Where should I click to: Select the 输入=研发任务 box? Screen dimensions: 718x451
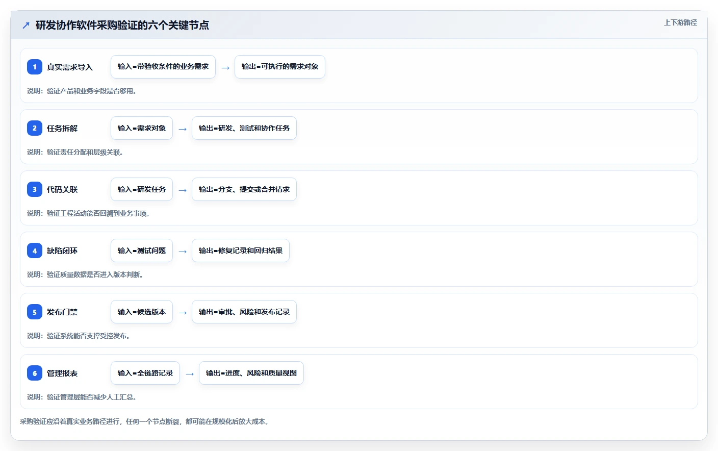tap(142, 189)
